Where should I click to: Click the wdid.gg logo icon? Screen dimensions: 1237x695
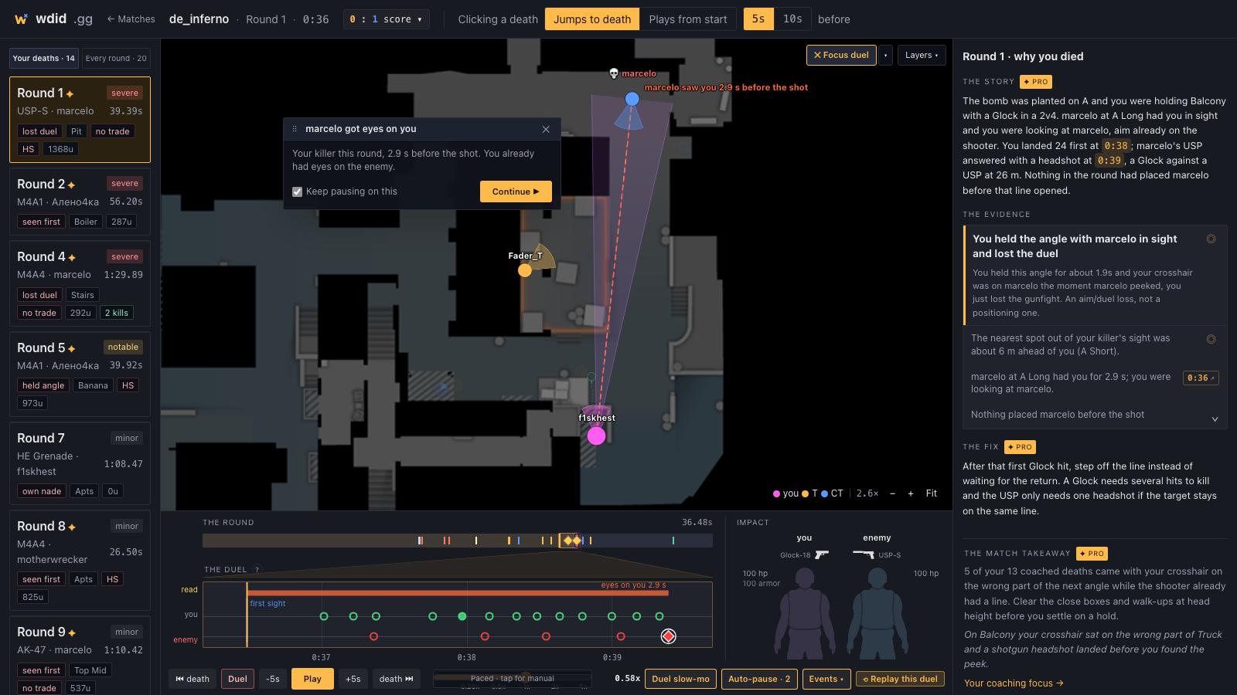click(x=21, y=19)
